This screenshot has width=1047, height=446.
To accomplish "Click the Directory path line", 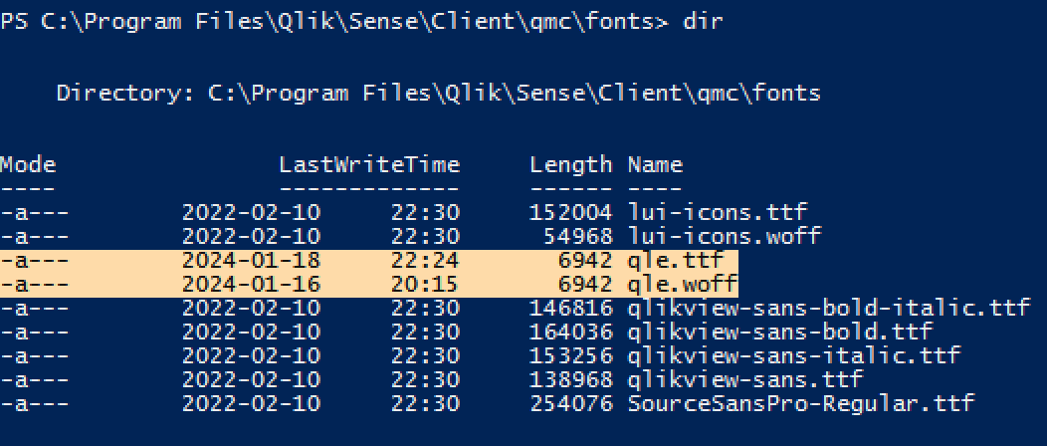I will click(438, 94).
